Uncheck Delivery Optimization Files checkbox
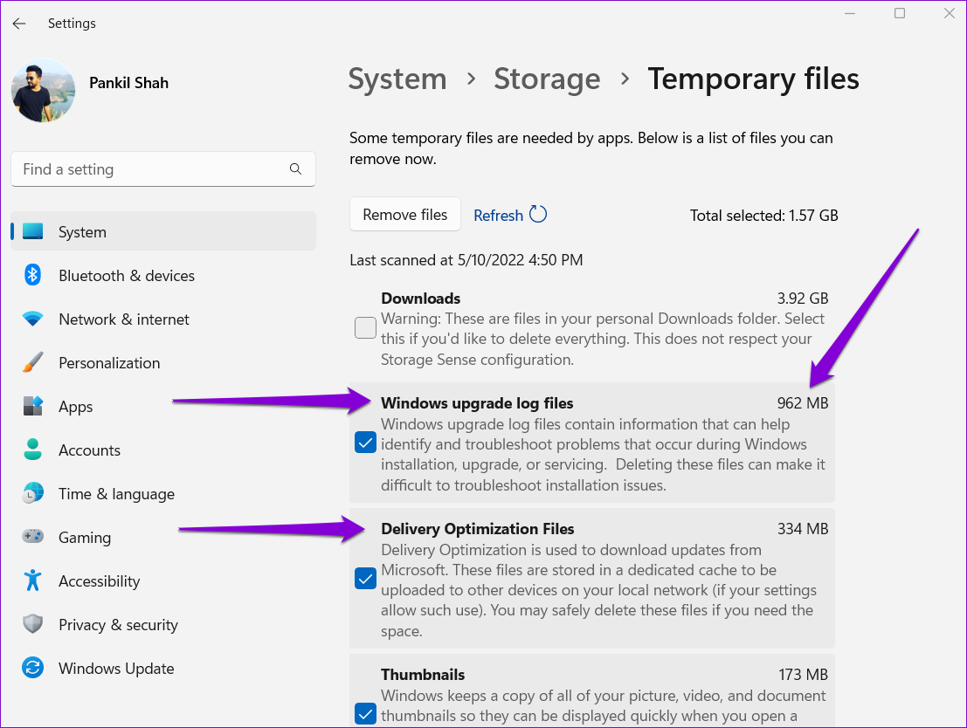967x728 pixels. [x=365, y=578]
